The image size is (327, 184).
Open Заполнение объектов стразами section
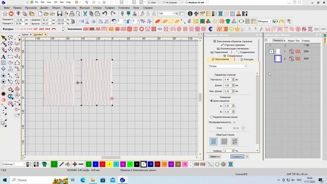coord(232,41)
